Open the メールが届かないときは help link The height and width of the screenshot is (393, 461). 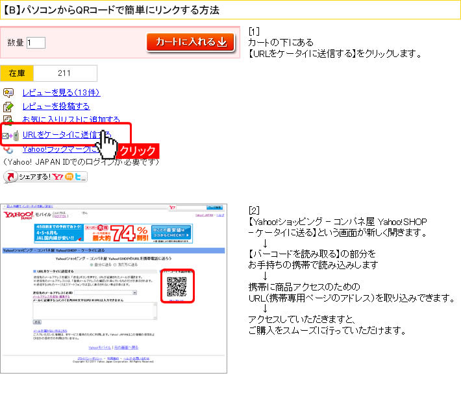[50, 331]
